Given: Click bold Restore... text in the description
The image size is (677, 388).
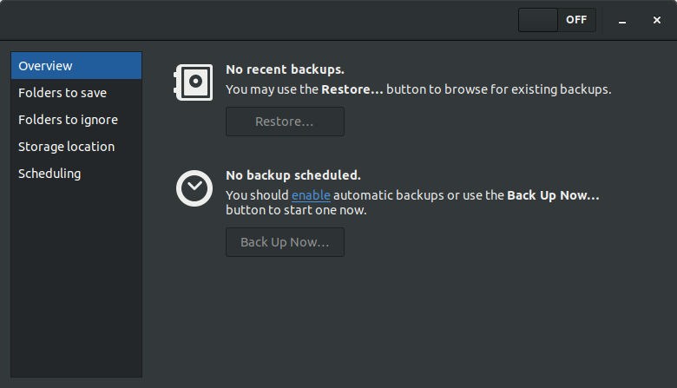Looking at the screenshot, I should tap(352, 89).
